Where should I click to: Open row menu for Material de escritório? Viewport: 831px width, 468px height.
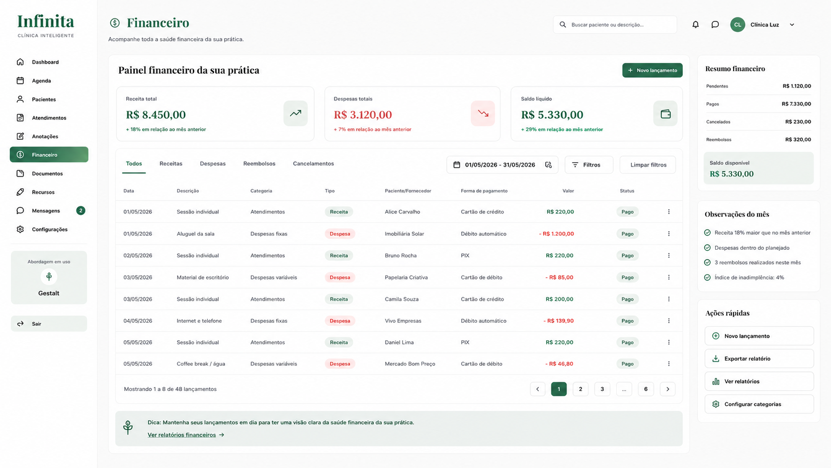click(x=668, y=278)
